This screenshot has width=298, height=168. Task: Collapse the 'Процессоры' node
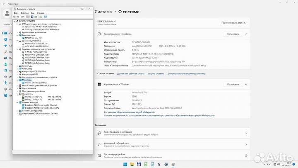17,94
